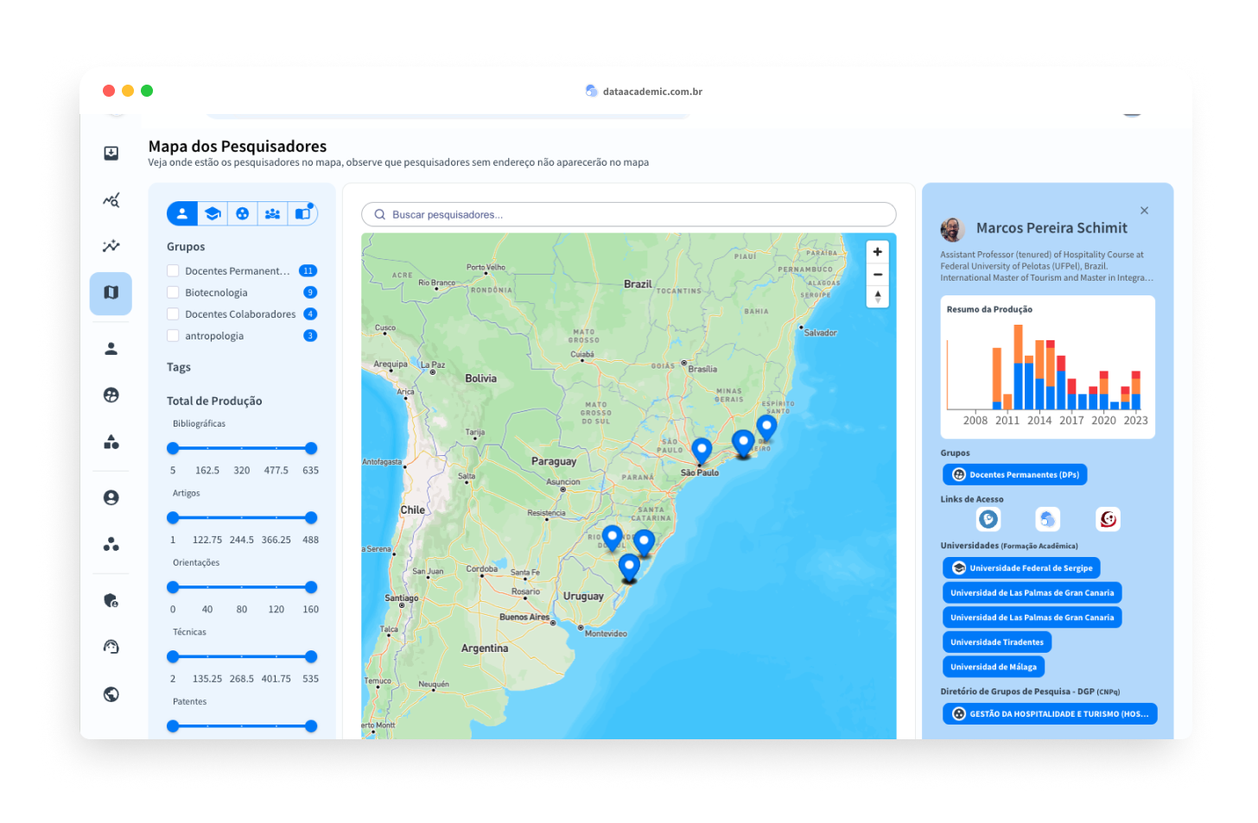1258x823 pixels.
Task: Open the group circle sidebar icon
Action: (x=111, y=396)
